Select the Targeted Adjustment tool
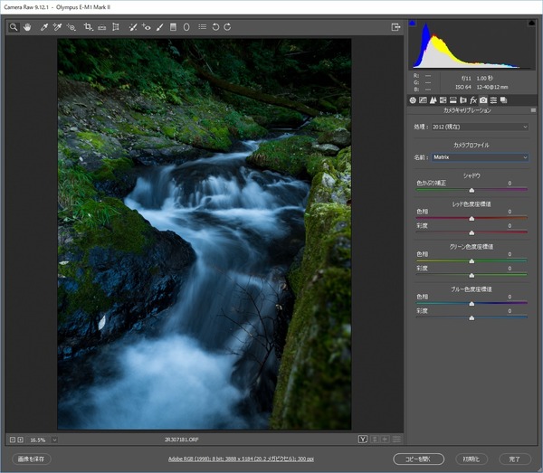The image size is (543, 473). (x=71, y=27)
